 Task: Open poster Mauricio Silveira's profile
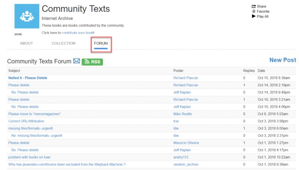coord(186,143)
